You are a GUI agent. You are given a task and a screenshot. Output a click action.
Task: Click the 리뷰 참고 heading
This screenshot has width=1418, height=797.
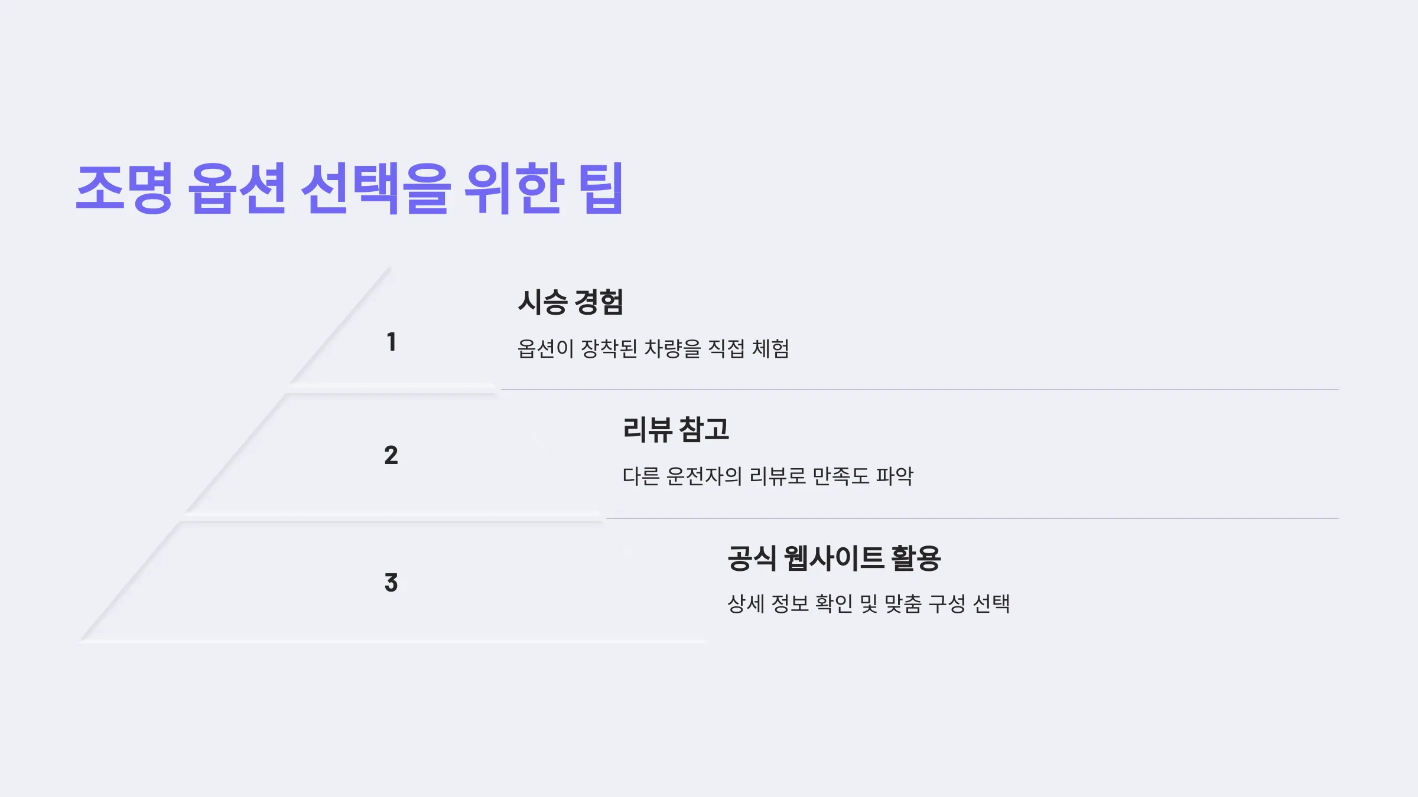coord(676,429)
